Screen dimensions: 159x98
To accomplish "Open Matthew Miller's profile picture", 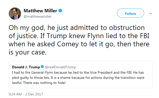I will point(15,14).
